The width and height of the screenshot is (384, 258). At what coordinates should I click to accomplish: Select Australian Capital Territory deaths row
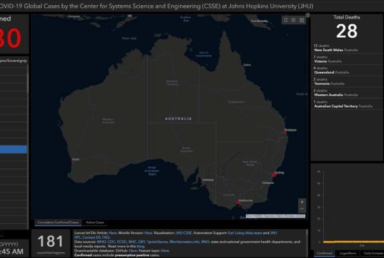point(346,104)
